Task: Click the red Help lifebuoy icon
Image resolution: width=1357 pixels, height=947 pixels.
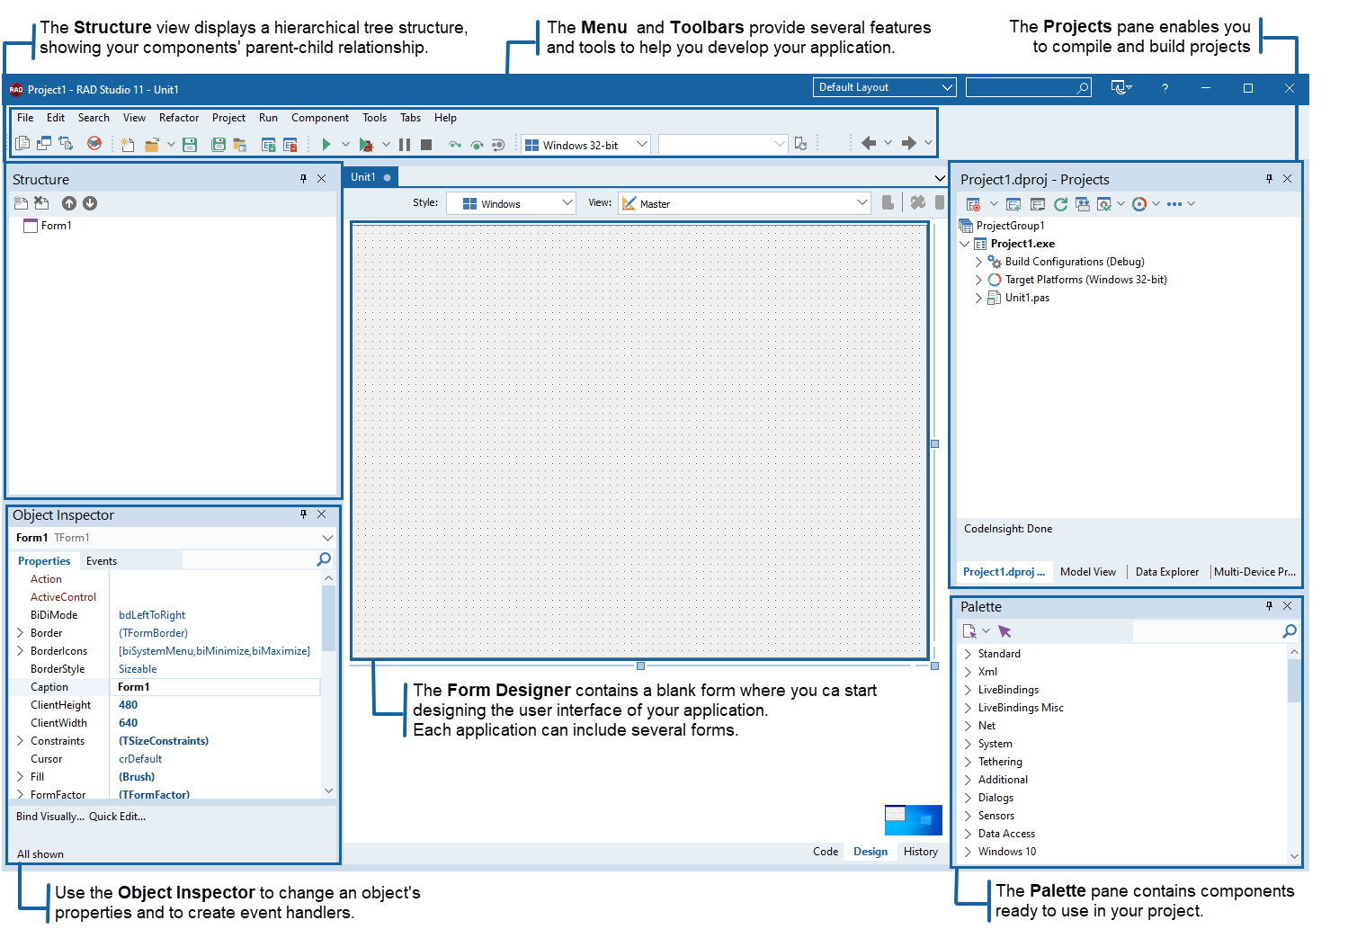Action: pyautogui.click(x=94, y=143)
